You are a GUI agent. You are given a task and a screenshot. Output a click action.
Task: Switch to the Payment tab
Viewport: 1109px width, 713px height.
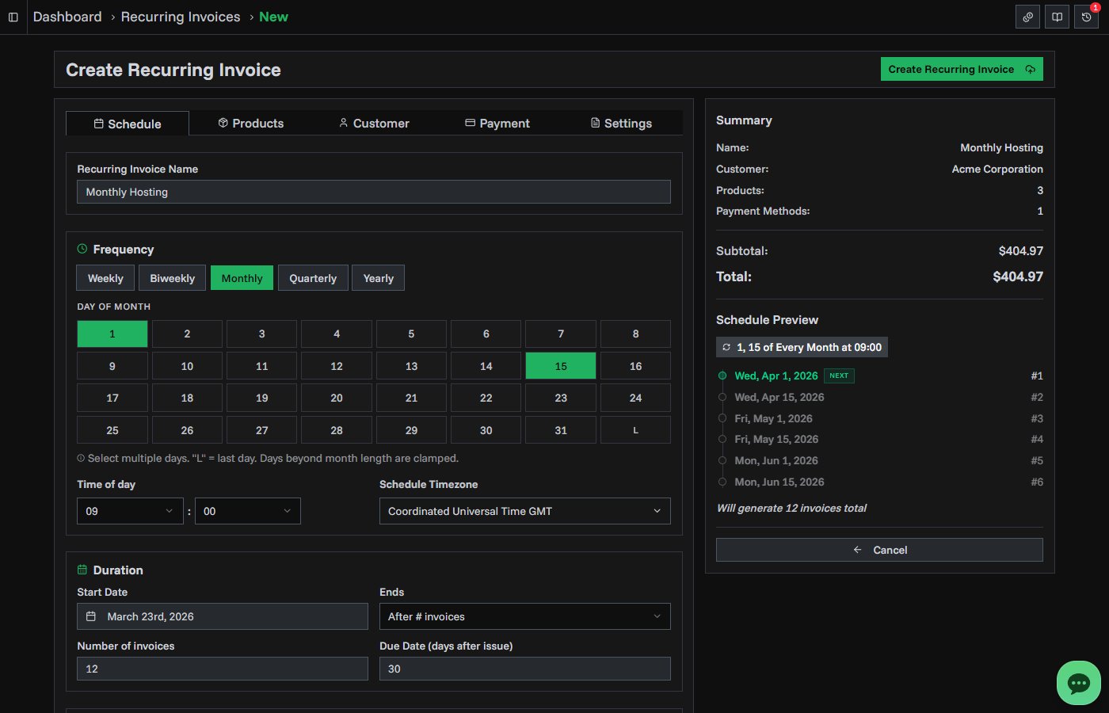tap(497, 123)
